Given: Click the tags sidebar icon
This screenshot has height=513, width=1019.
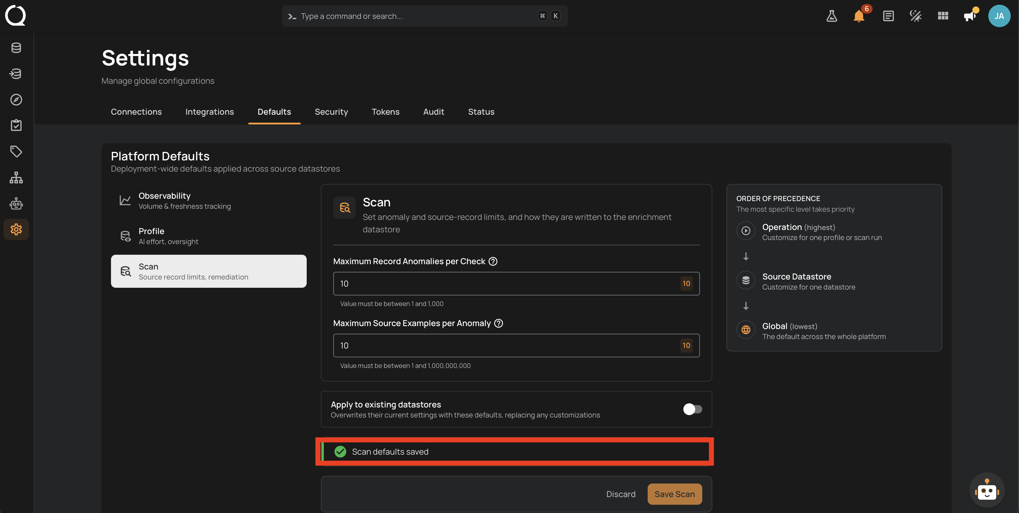Looking at the screenshot, I should (16, 151).
